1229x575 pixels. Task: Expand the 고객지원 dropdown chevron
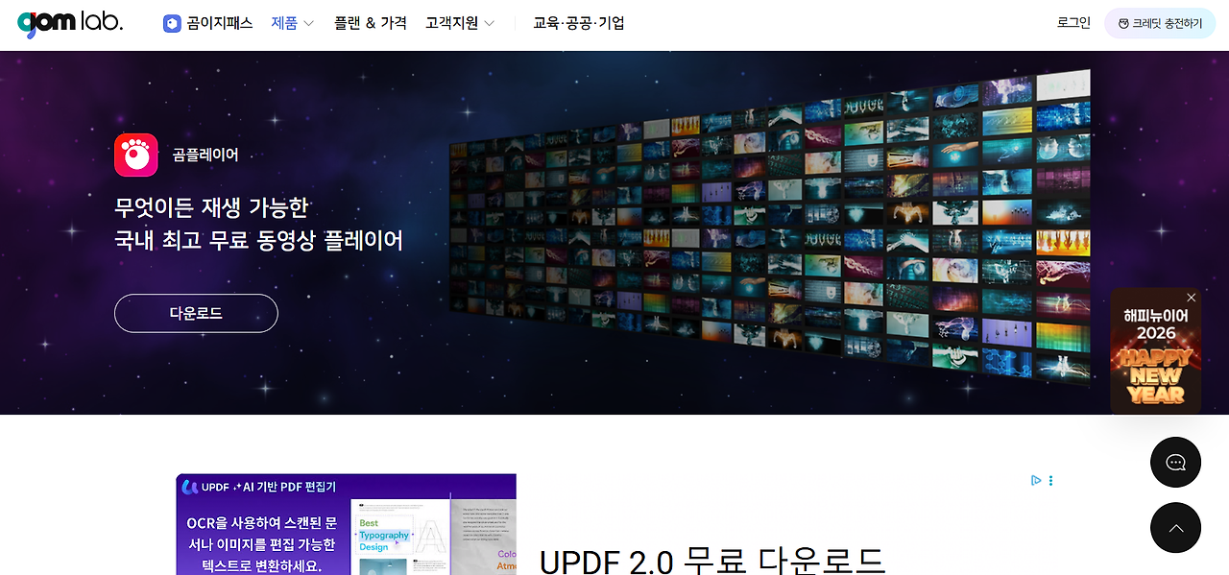tap(489, 23)
